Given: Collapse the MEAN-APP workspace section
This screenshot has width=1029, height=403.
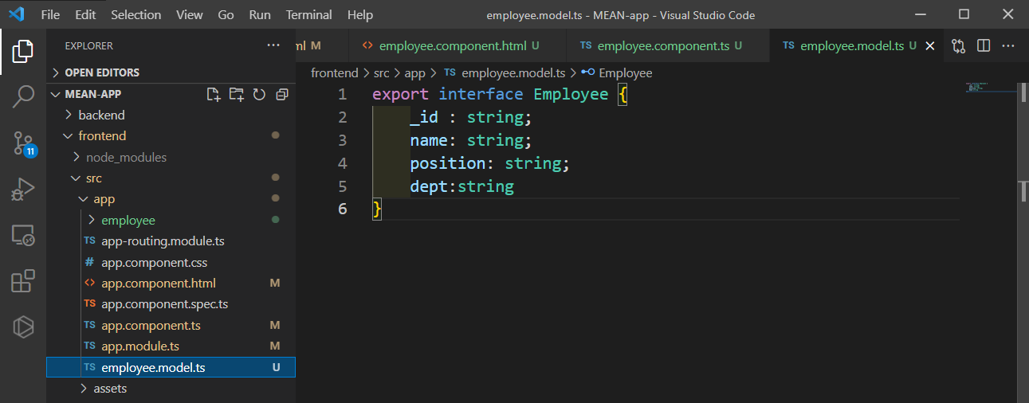Looking at the screenshot, I should (171, 94).
